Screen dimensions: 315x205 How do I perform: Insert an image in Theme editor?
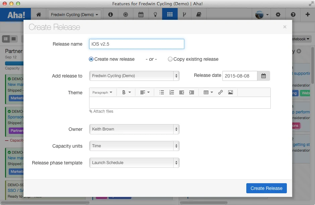pos(231,92)
